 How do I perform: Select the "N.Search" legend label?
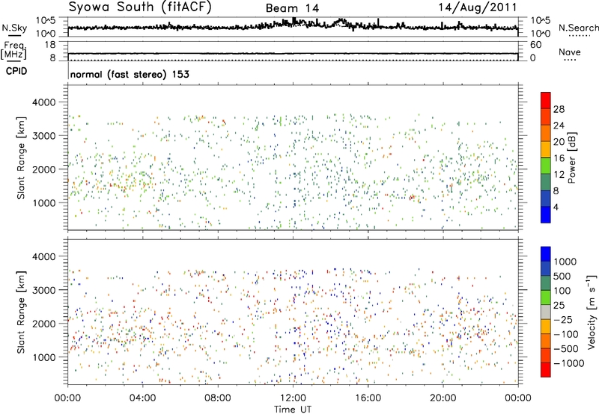(x=578, y=28)
